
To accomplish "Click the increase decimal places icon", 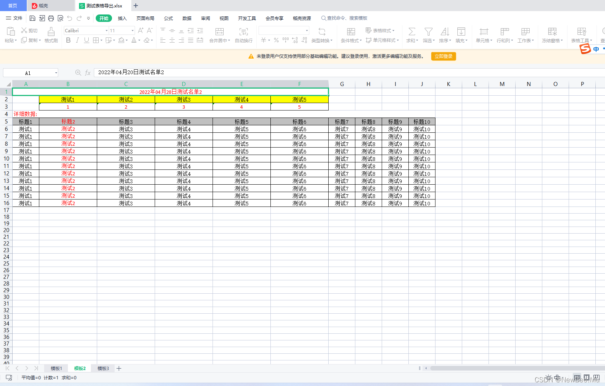I will (x=295, y=40).
